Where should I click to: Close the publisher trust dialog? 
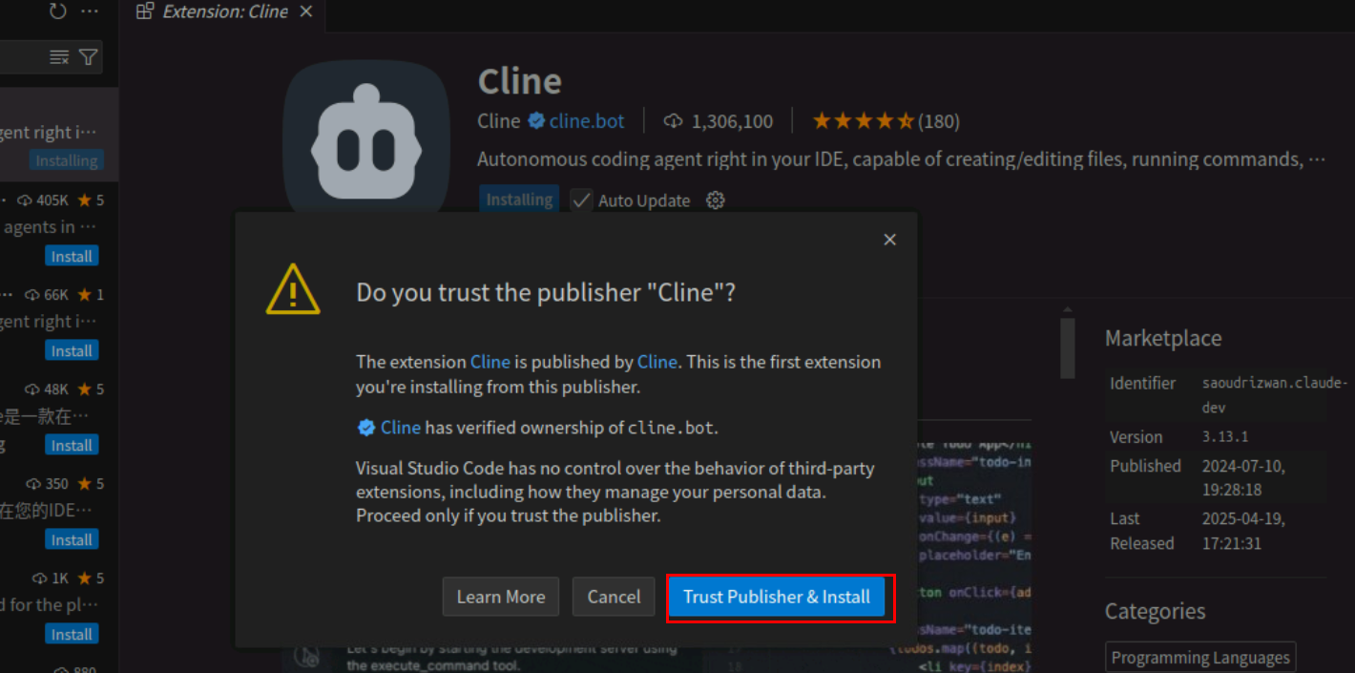tap(890, 240)
